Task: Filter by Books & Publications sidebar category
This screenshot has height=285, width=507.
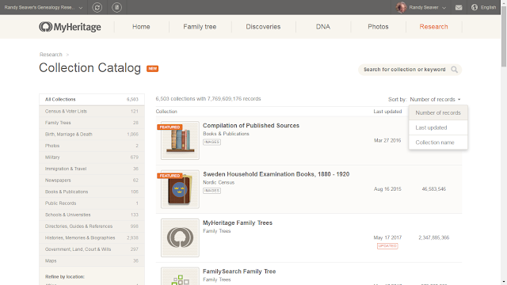Action: [x=92, y=192]
